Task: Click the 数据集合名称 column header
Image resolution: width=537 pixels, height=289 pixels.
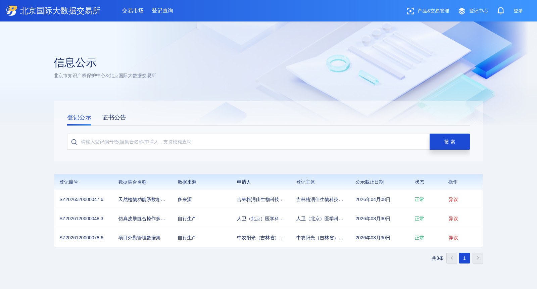Action: click(133, 182)
